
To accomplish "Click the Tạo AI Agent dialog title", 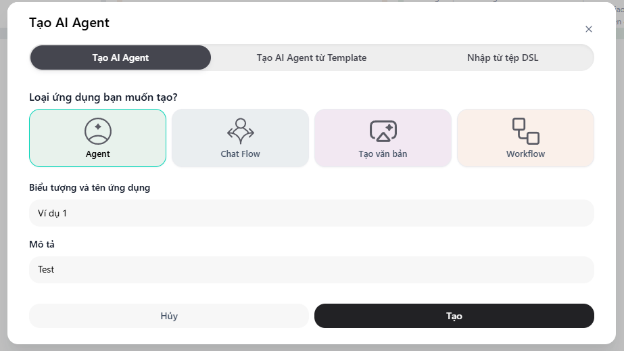I will pyautogui.click(x=69, y=23).
